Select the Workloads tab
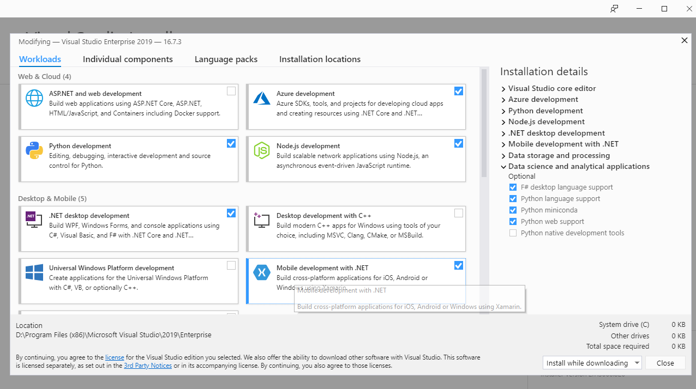696x389 pixels. 40,59
